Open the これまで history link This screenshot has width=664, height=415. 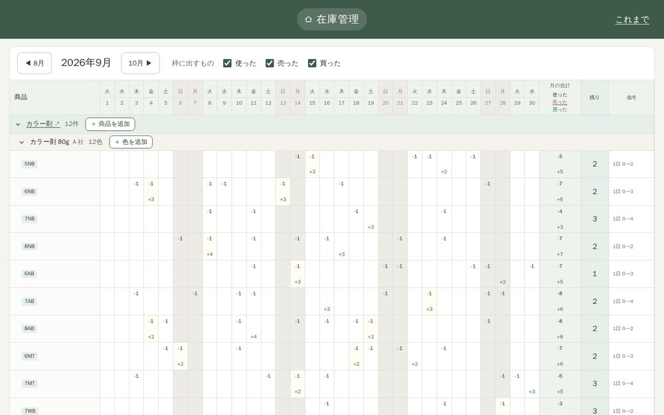[632, 19]
